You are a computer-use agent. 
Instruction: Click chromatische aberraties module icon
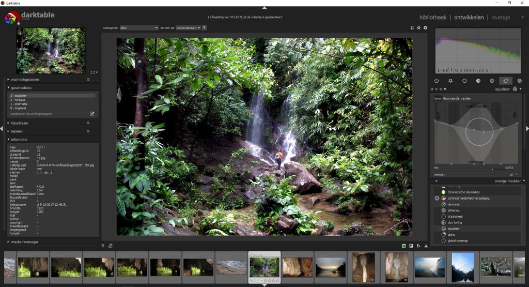[444, 192]
